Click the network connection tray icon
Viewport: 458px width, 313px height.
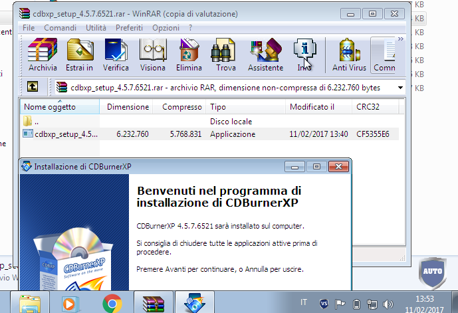click(372, 304)
